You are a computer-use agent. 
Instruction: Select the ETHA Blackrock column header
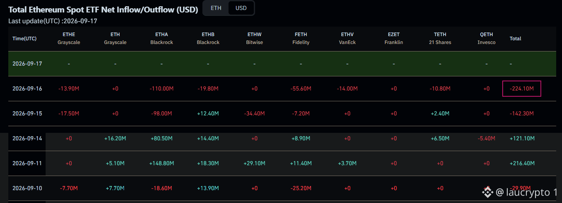pyautogui.click(x=162, y=38)
